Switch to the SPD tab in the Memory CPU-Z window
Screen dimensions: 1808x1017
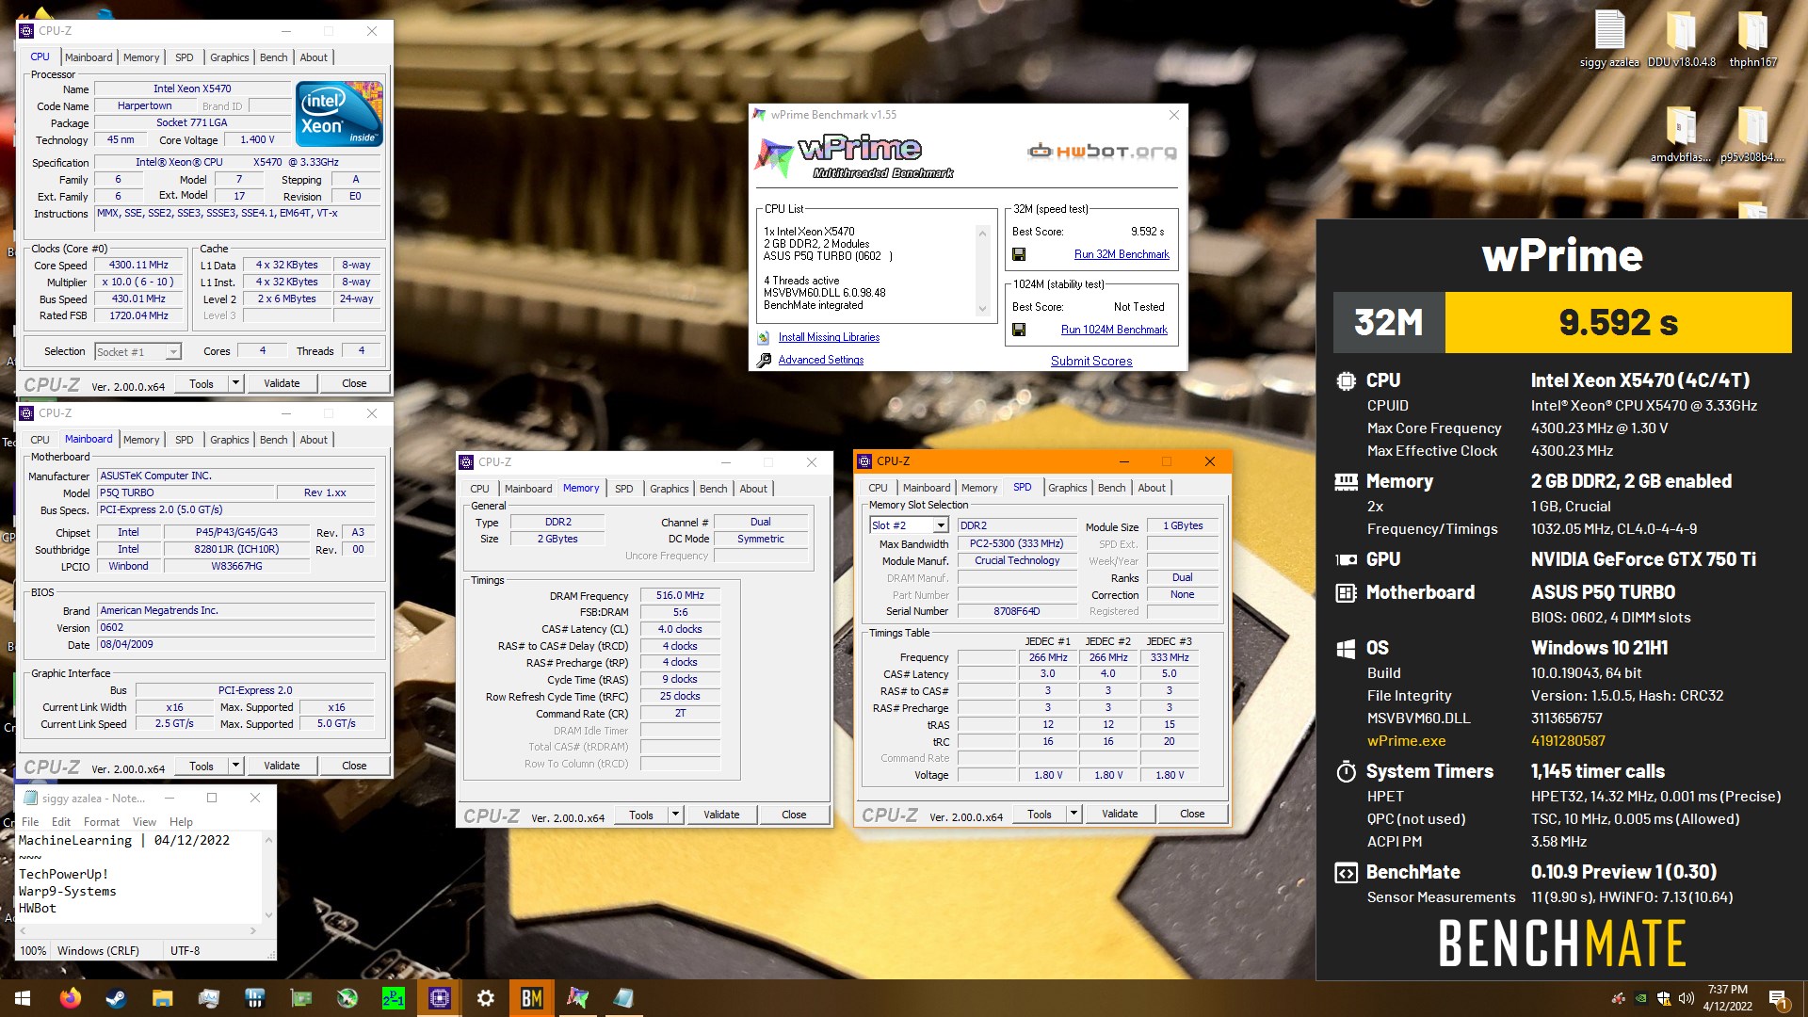(x=623, y=489)
